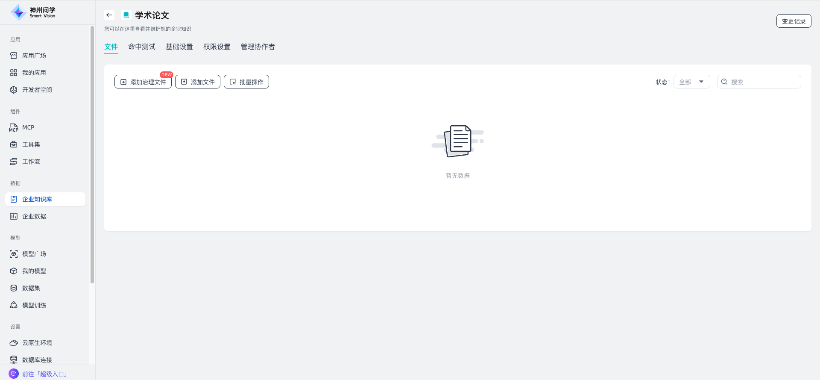
Task: Open 变更记录 change log
Action: tap(794, 21)
